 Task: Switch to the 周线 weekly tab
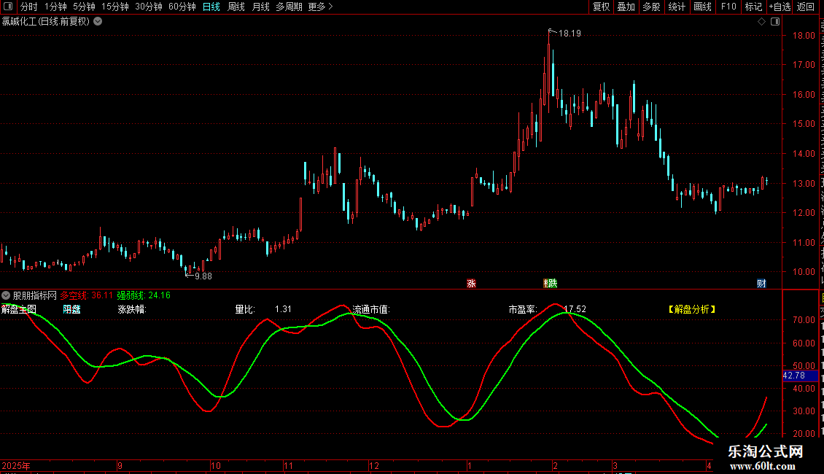236,7
